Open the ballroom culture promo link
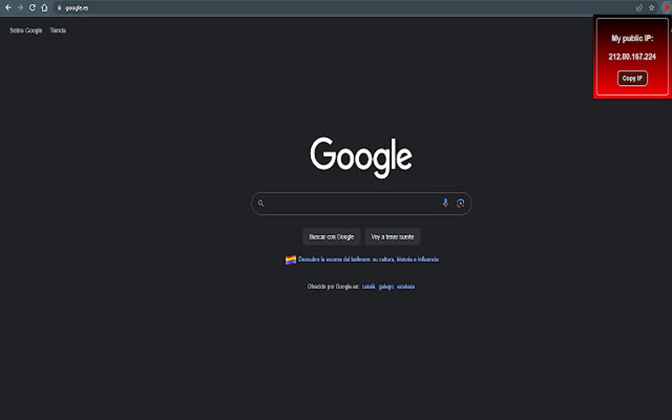This screenshot has height=420, width=672. pos(368,259)
